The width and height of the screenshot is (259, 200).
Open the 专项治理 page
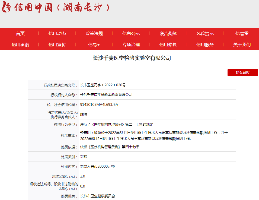131,45
